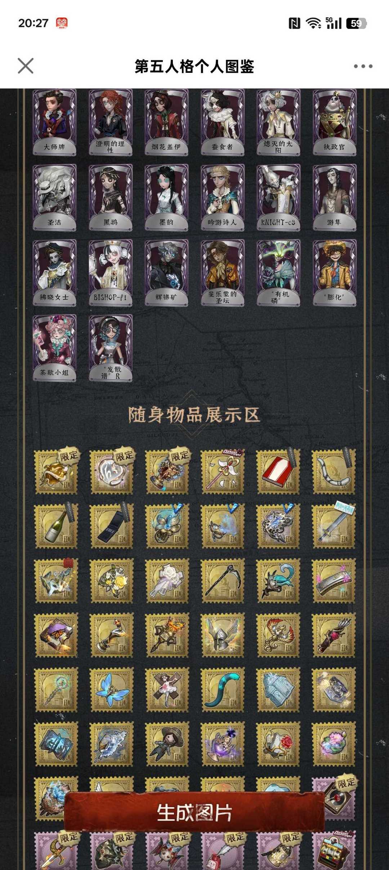Tap the harmonica accessory stamp
The height and width of the screenshot is (870, 389).
tap(333, 581)
